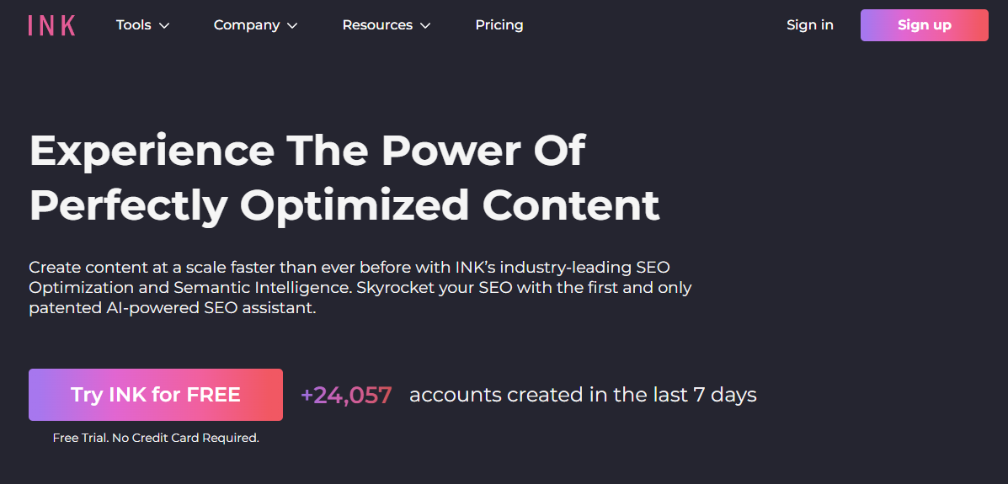The width and height of the screenshot is (1008, 484).
Task: Click the "Experience The Power Of" headline line
Action: [x=307, y=152]
